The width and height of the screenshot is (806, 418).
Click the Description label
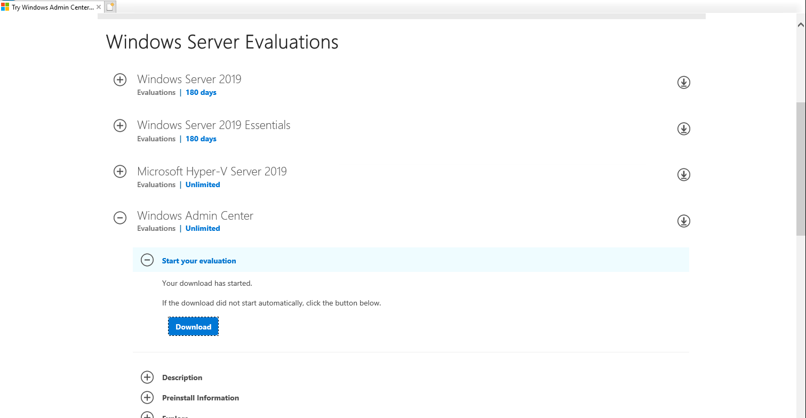click(x=182, y=377)
